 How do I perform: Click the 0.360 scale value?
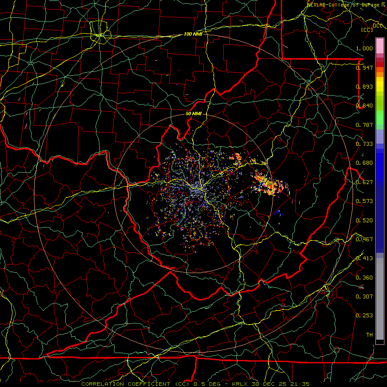pos(364,278)
